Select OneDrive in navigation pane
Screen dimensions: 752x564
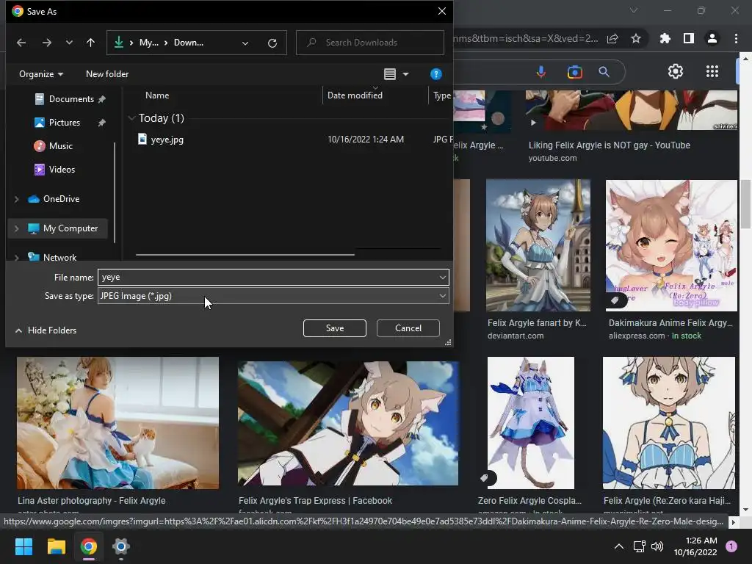click(61, 199)
